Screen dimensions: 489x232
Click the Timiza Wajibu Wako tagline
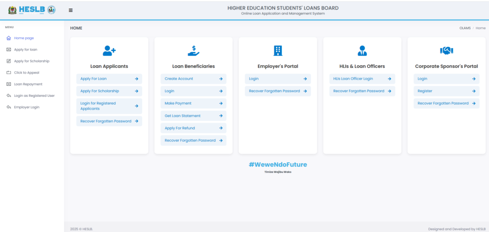point(278,172)
